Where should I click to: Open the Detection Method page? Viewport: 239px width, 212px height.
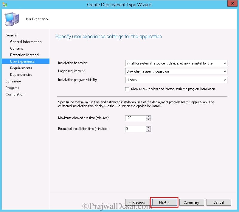click(x=24, y=55)
